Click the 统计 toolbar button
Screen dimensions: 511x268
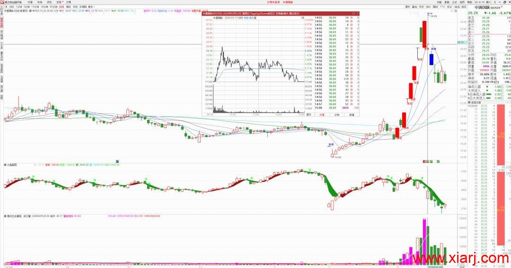pos(429,7)
